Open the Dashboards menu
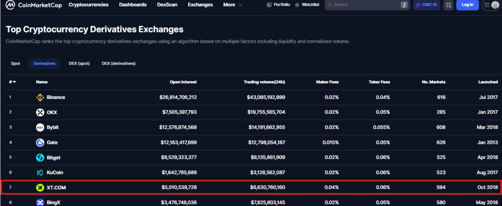The width and height of the screenshot is (502, 206). pos(133,5)
